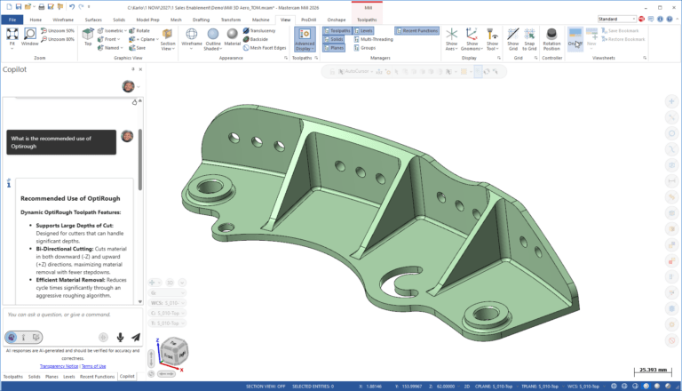Switch to the Levels bottom tab
The image size is (682, 391).
[x=67, y=377]
